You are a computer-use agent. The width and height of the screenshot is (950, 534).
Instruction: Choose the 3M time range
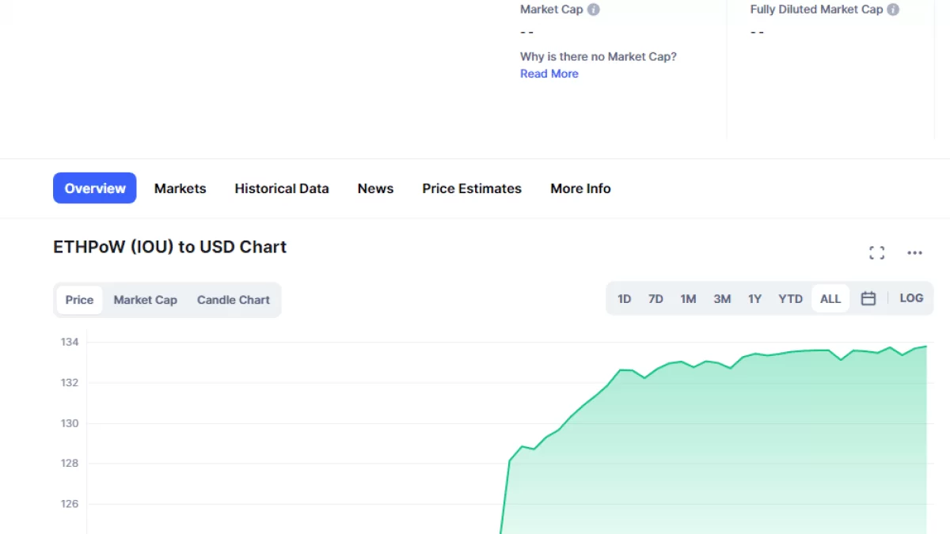tap(722, 299)
